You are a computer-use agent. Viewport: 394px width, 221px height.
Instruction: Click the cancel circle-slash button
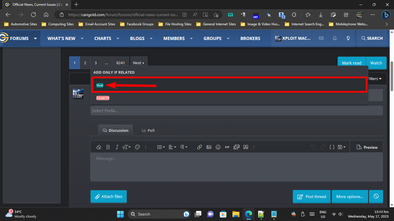click(376, 197)
